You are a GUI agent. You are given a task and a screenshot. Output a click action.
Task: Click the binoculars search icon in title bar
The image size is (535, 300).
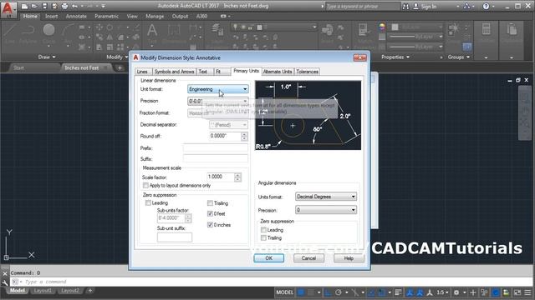click(x=405, y=7)
